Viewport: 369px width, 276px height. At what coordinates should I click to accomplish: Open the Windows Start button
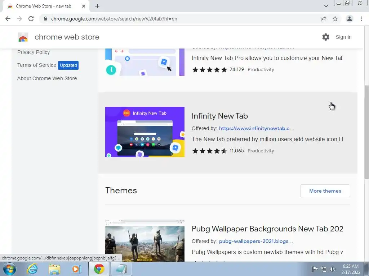pyautogui.click(x=9, y=269)
